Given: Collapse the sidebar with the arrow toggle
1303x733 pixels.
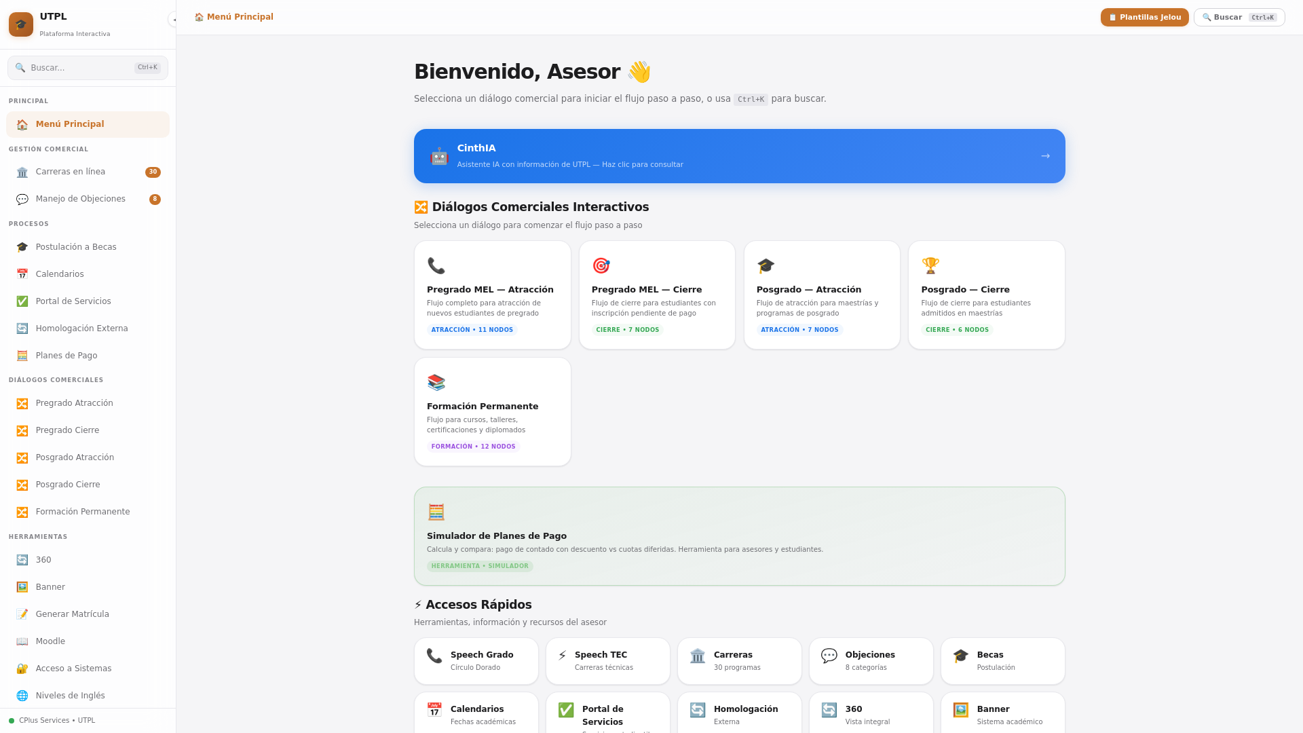Looking at the screenshot, I should coord(173,20).
